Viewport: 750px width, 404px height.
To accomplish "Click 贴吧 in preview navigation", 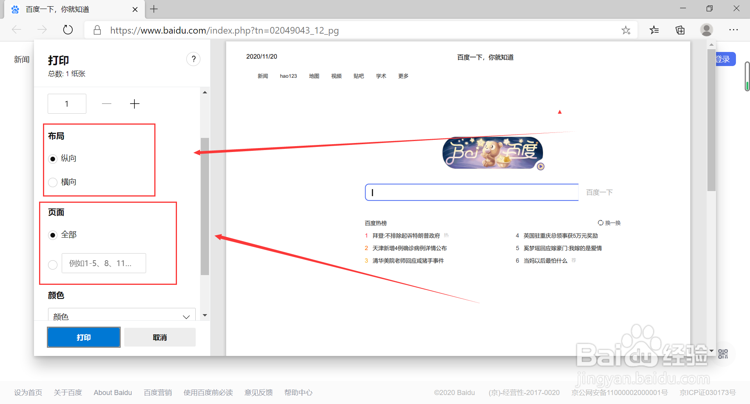I will (x=359, y=76).
